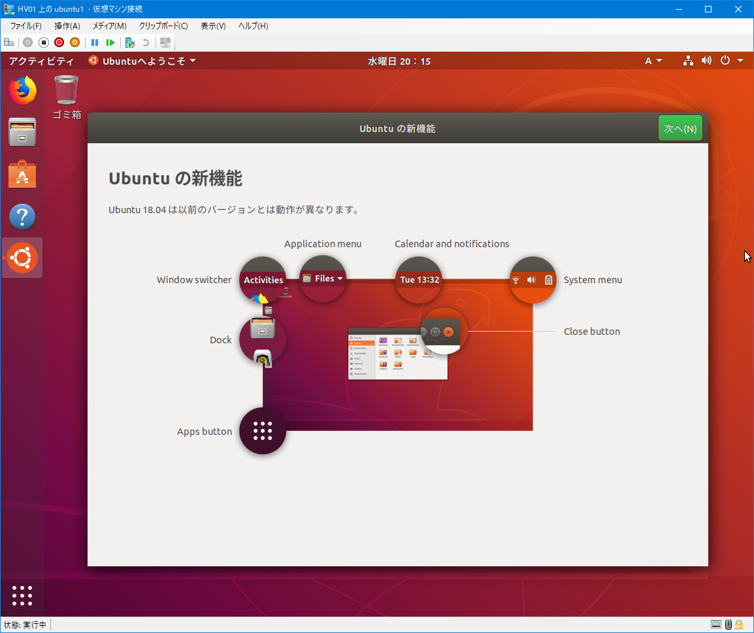
Task: Pause the virtual machine
Action: 95,43
